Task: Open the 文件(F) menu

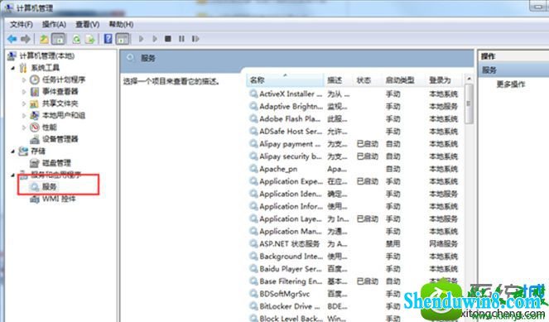Action: tap(22, 24)
